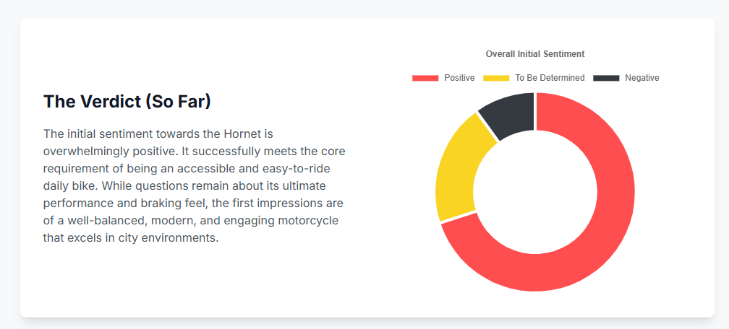Click the yellow To Be Determined legend swatch
The image size is (729, 329).
point(495,78)
